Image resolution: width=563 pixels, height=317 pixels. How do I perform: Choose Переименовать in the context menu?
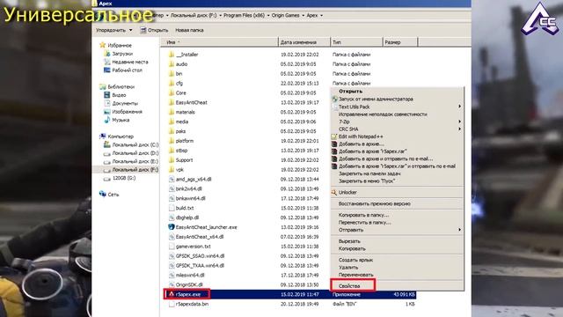[x=355, y=275]
